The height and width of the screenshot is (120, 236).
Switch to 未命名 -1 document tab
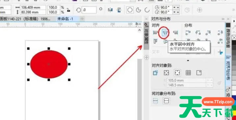pos(65,19)
